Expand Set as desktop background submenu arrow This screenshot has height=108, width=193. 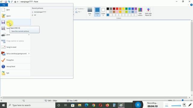coord(29,53)
